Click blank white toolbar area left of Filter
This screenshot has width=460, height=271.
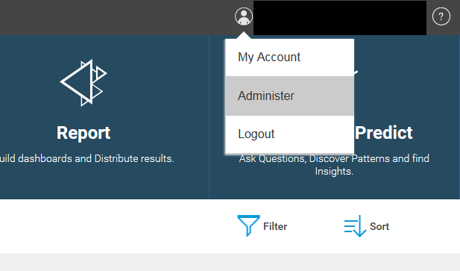tap(117, 226)
